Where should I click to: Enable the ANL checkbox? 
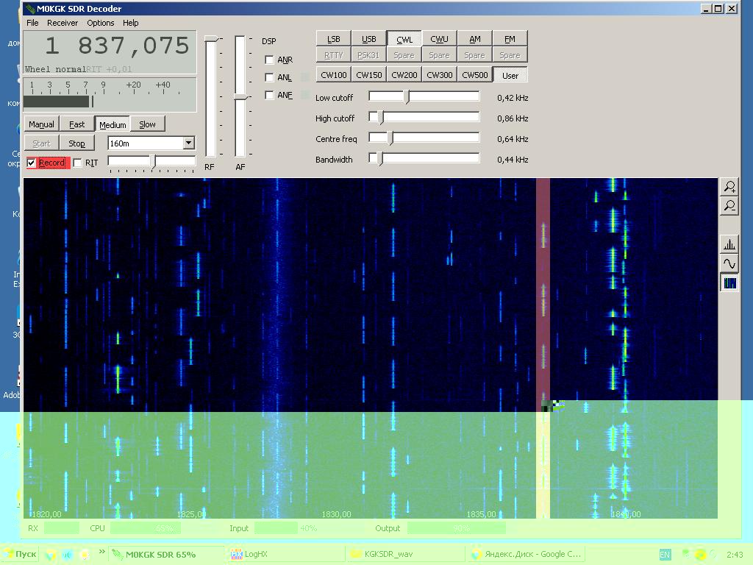(x=269, y=77)
